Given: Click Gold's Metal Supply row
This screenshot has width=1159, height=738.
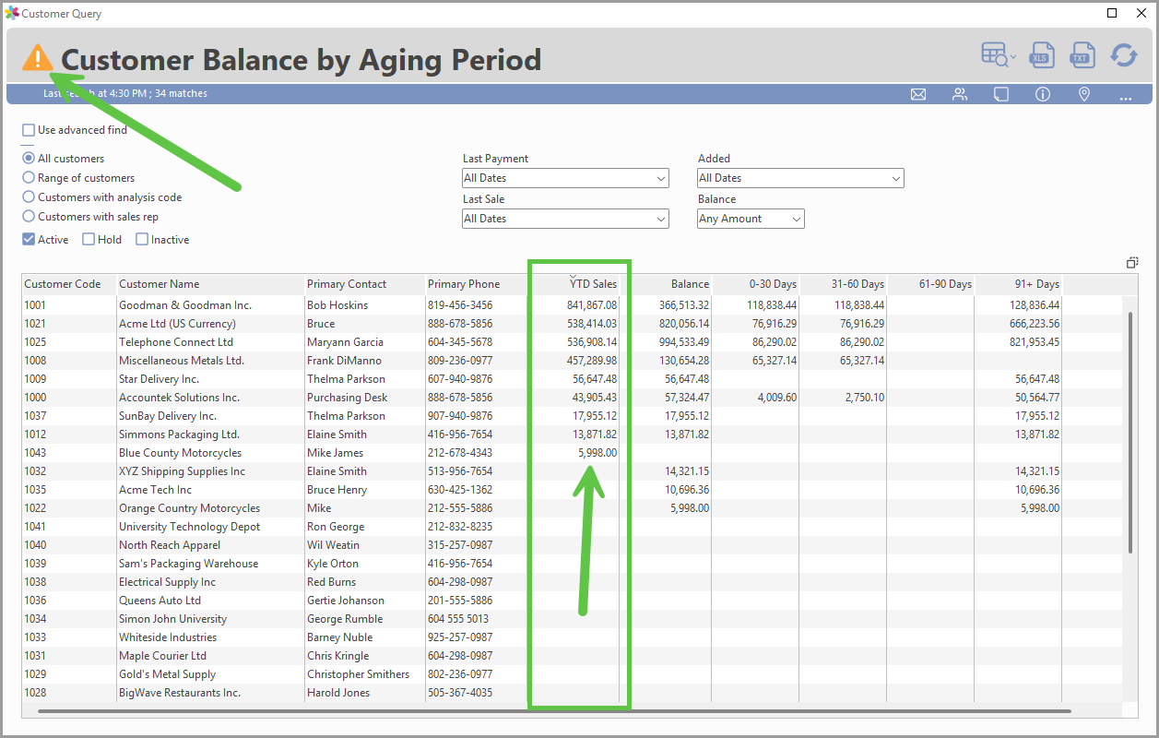Looking at the screenshot, I should tap(572, 674).
